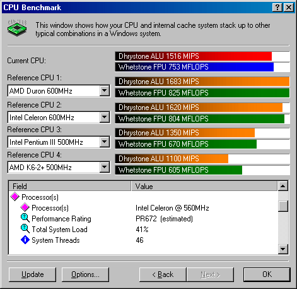The height and width of the screenshot is (289, 297).
Task: Confirm with the OK button
Action: point(267,274)
